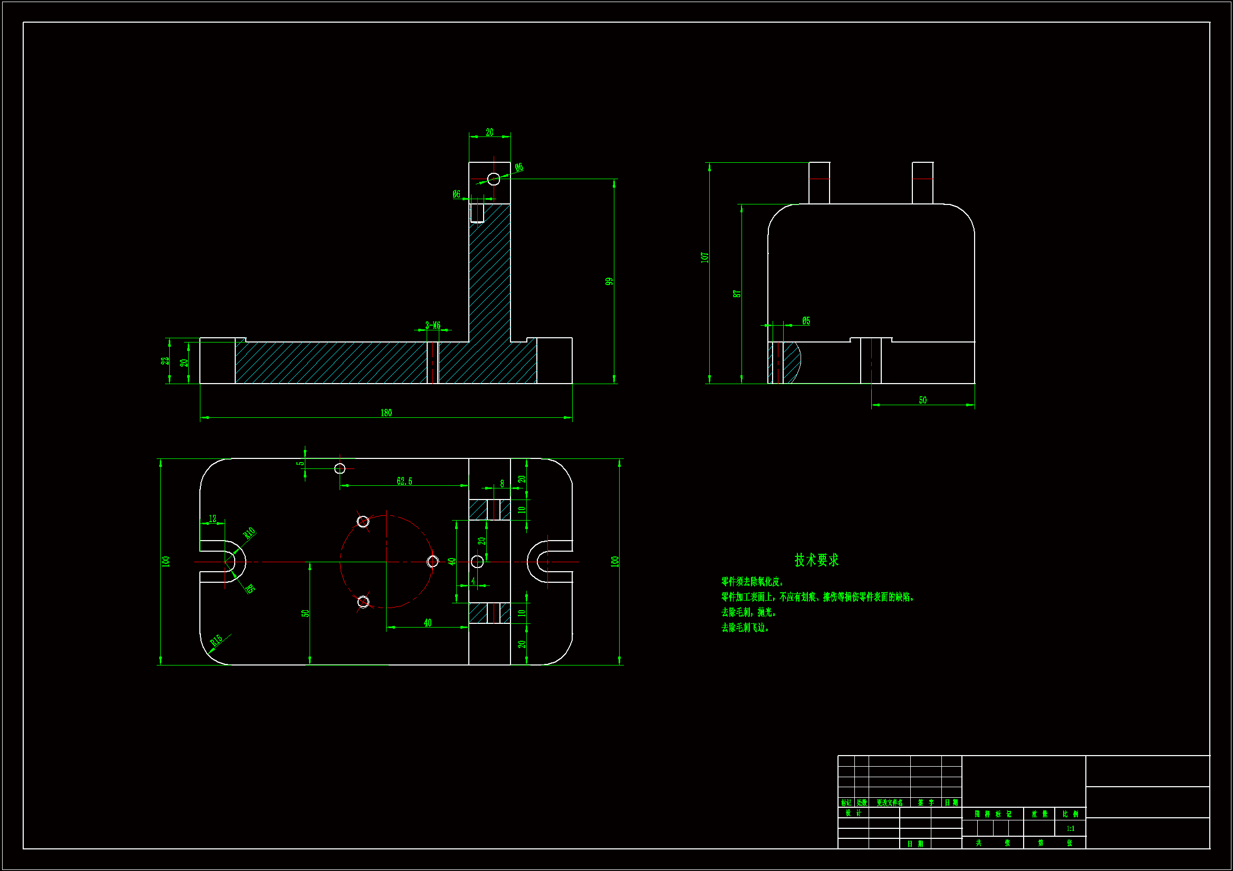Click the Ø5 hole dimension in side view
Viewport: 1233px width, 871px height.
click(806, 321)
